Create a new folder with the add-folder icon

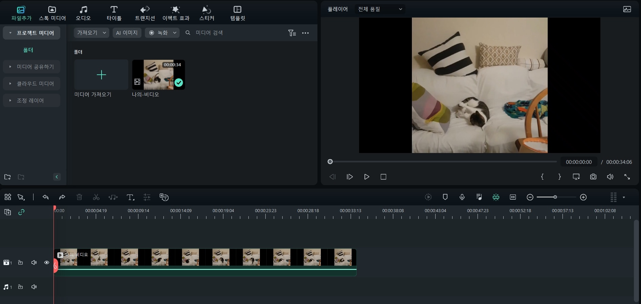pyautogui.click(x=7, y=177)
